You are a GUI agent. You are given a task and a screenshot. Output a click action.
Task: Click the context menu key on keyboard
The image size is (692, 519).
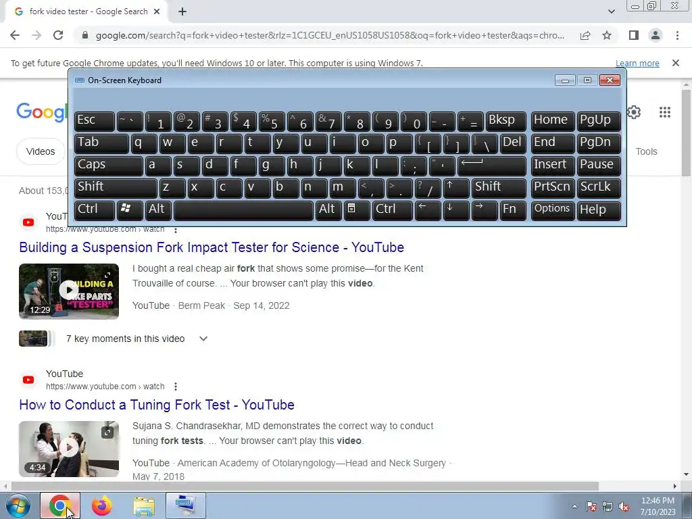tap(357, 210)
